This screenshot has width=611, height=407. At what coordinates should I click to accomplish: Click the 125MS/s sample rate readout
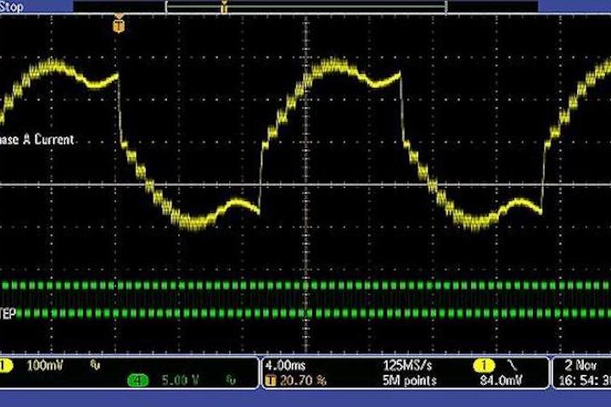(407, 365)
